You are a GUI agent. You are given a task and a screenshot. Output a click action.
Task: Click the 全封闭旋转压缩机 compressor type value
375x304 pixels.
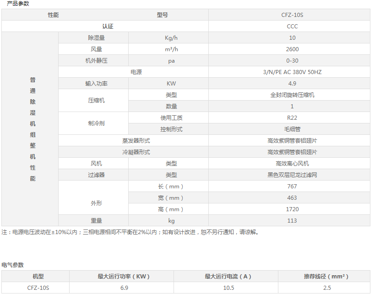point(292,95)
